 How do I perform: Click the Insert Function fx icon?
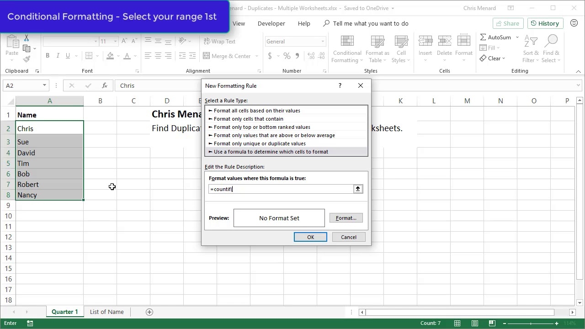105,85
